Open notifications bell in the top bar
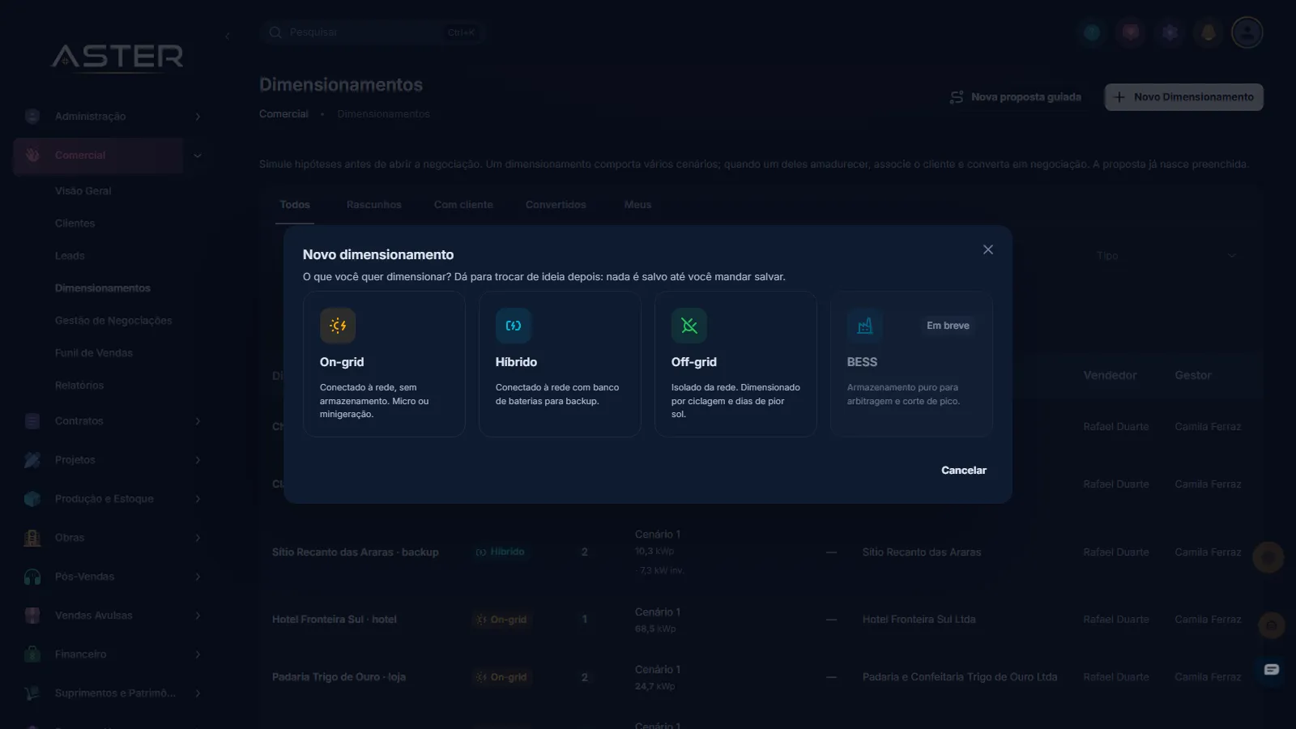 click(x=1209, y=32)
